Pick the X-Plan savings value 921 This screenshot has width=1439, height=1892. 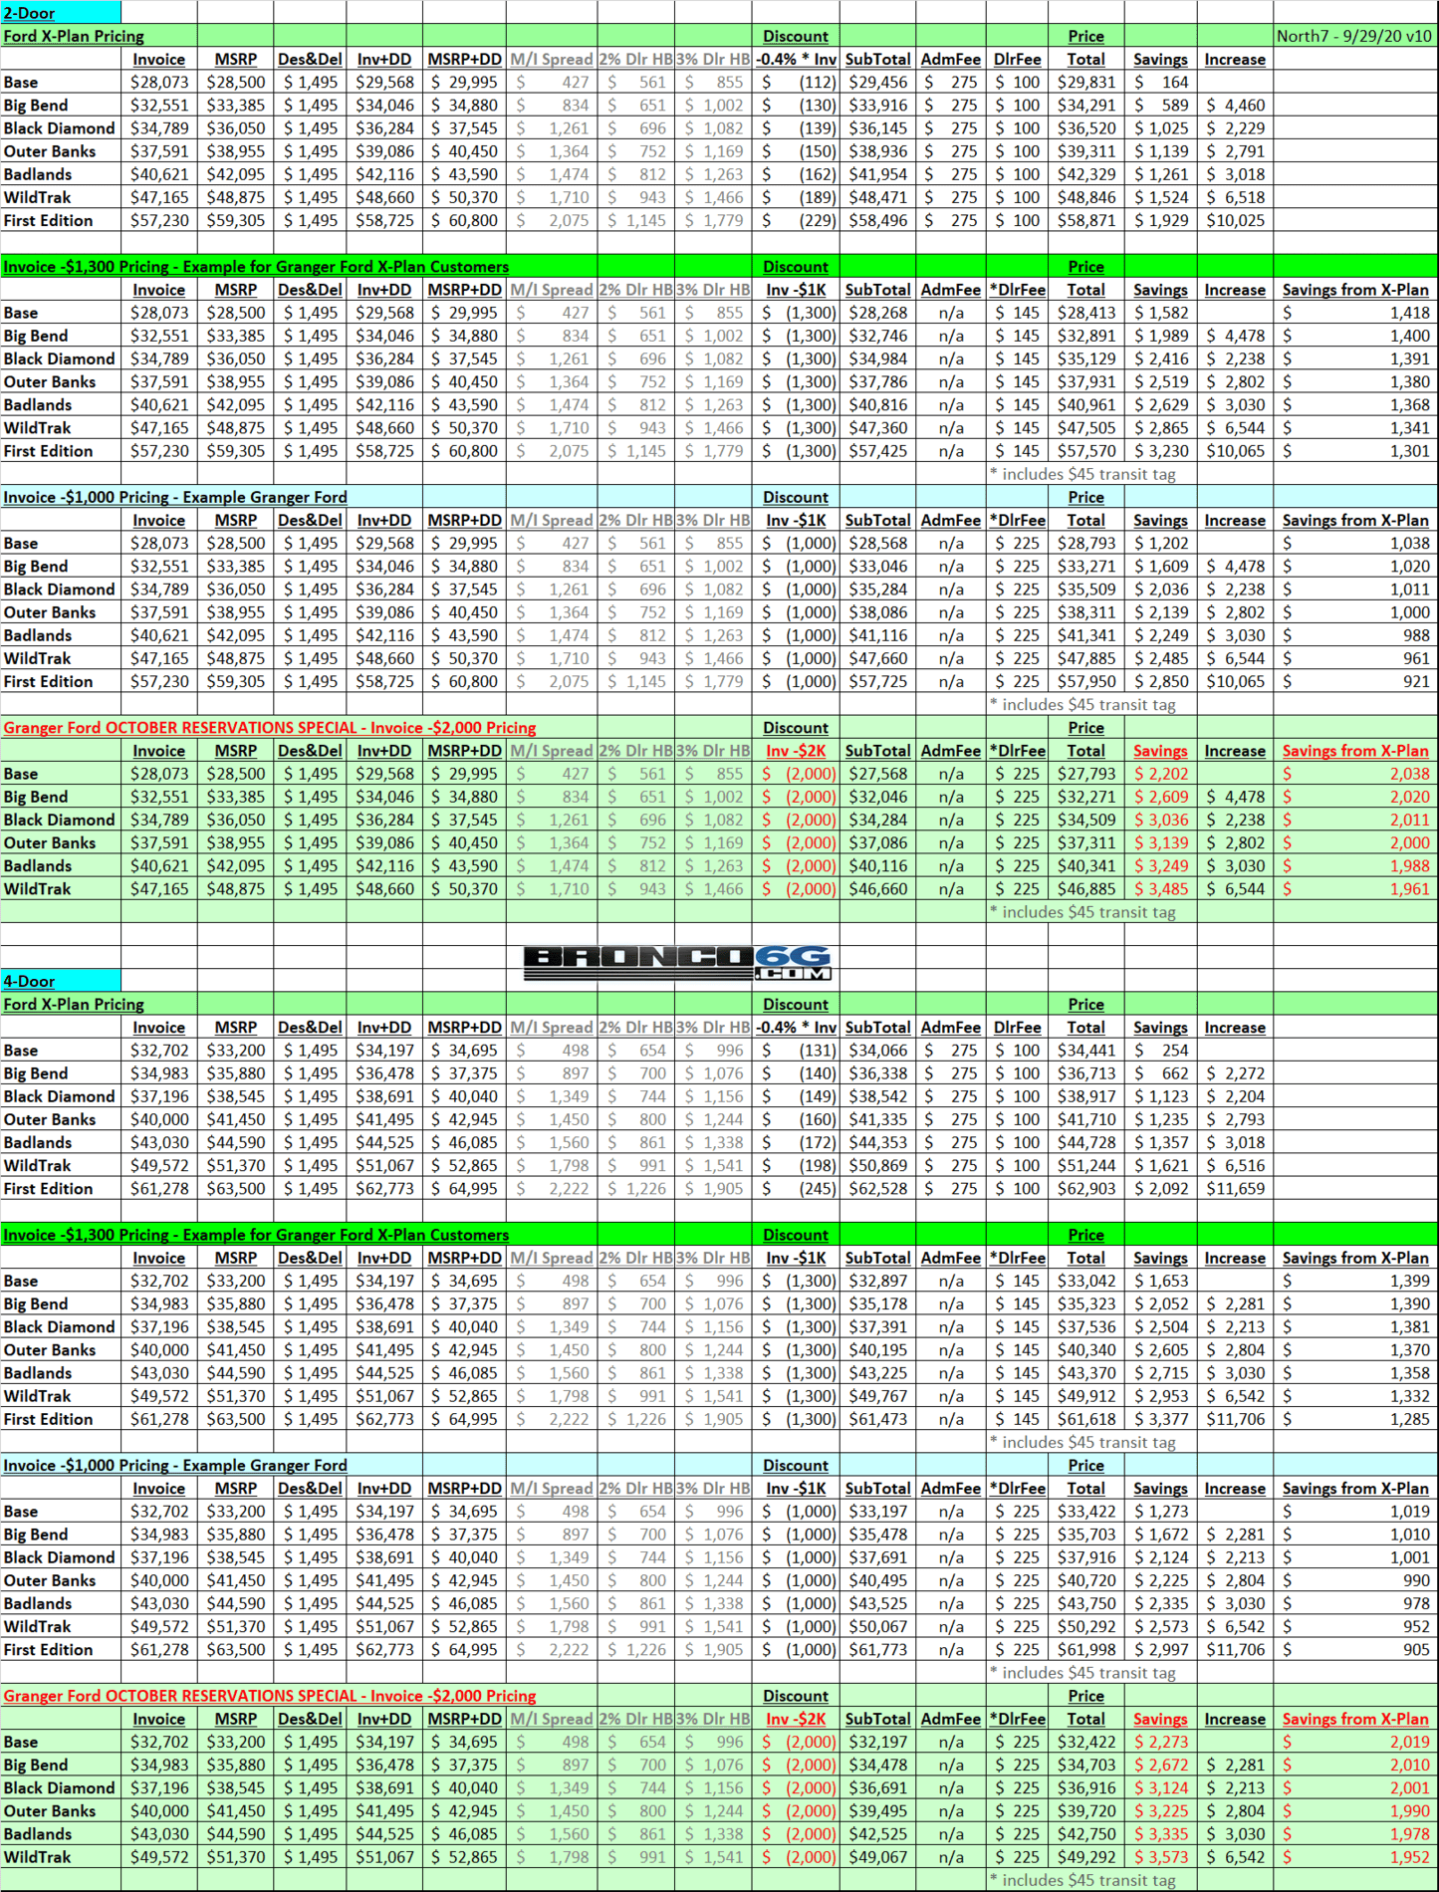[1356, 682]
